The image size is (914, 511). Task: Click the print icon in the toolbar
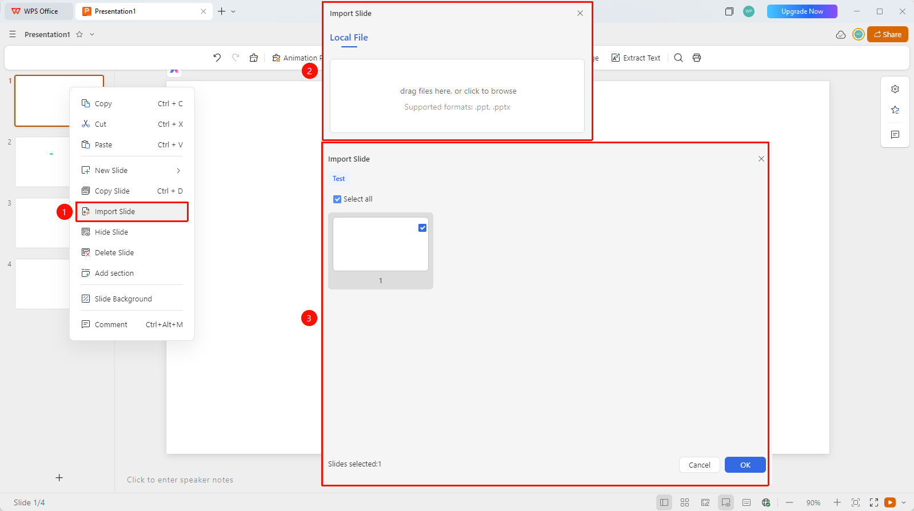click(697, 58)
